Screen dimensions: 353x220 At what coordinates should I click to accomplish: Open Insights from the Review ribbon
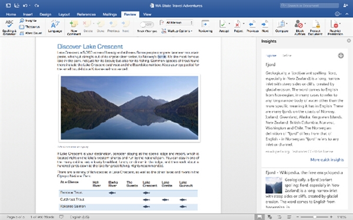pyautogui.click(x=28, y=21)
